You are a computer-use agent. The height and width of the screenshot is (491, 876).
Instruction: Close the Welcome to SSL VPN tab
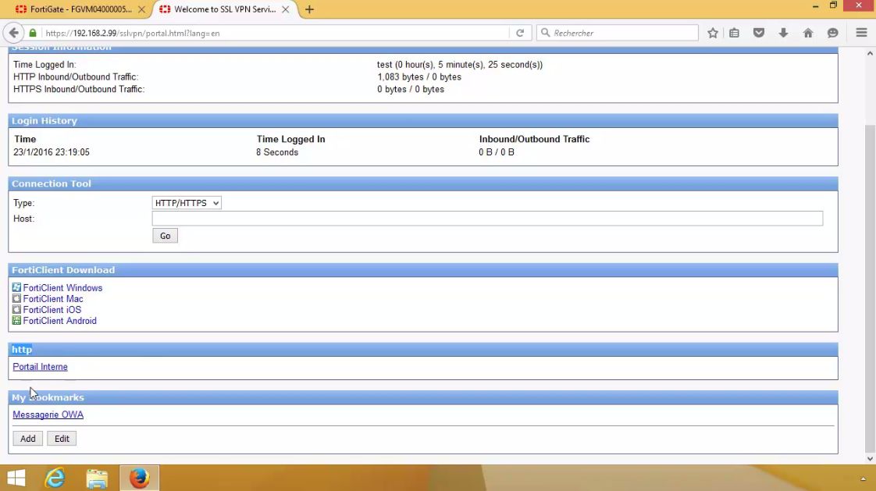tap(286, 9)
